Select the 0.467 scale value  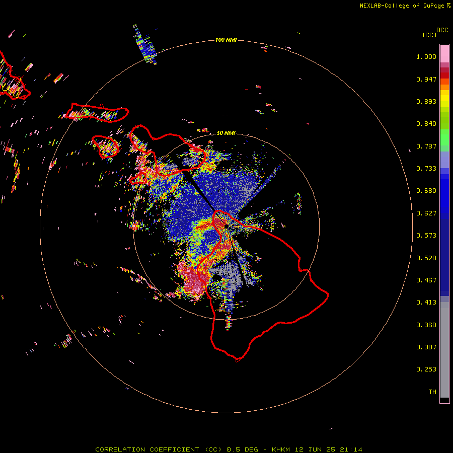[426, 280]
